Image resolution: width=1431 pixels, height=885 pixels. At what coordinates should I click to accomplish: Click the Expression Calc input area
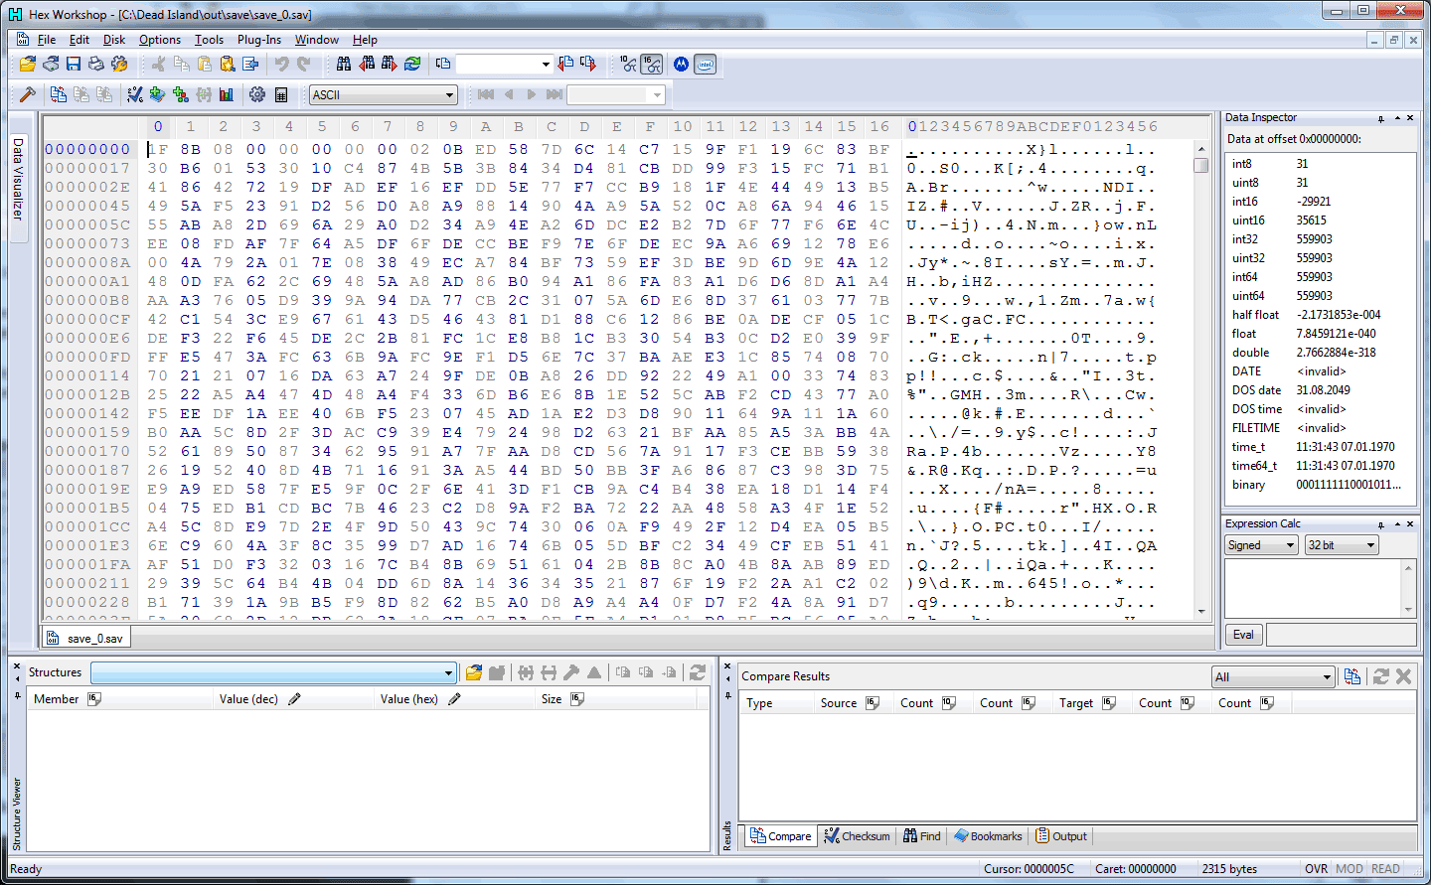1312,588
